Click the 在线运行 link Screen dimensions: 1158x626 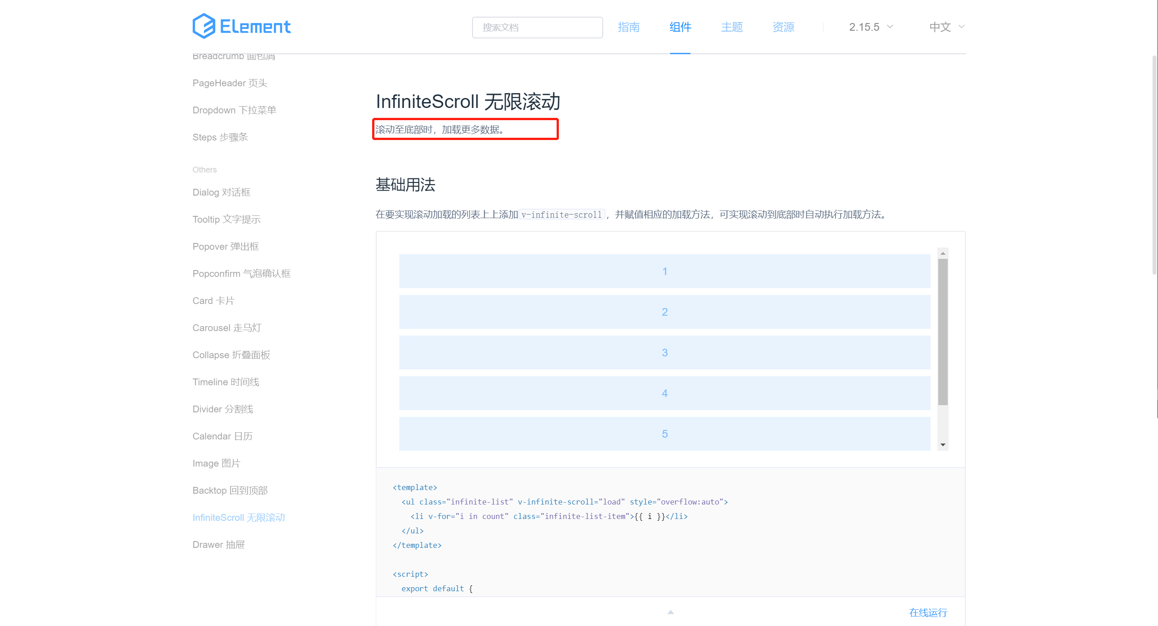[928, 612]
